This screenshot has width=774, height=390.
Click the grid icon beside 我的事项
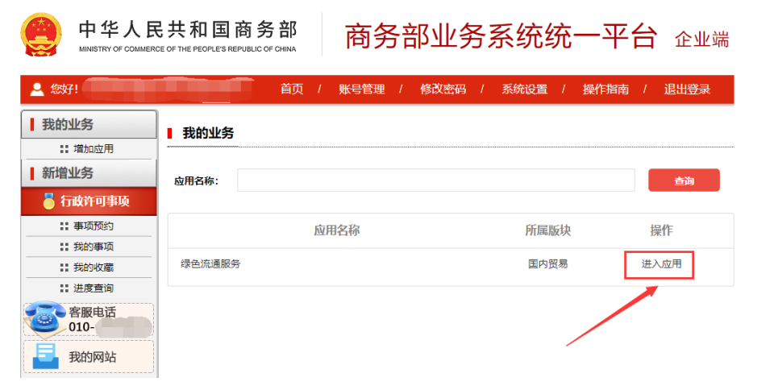click(x=64, y=247)
